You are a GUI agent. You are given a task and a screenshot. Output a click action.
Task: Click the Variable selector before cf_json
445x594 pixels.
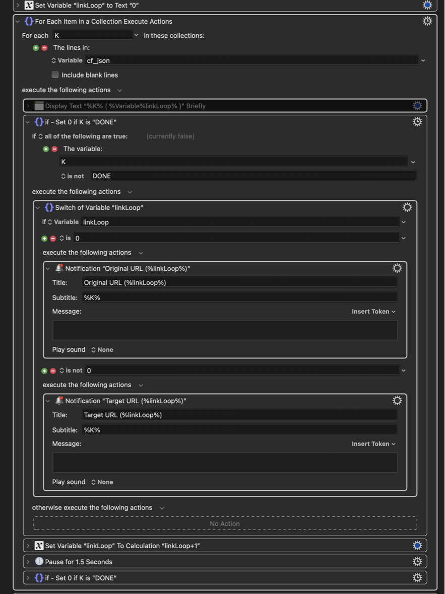67,60
